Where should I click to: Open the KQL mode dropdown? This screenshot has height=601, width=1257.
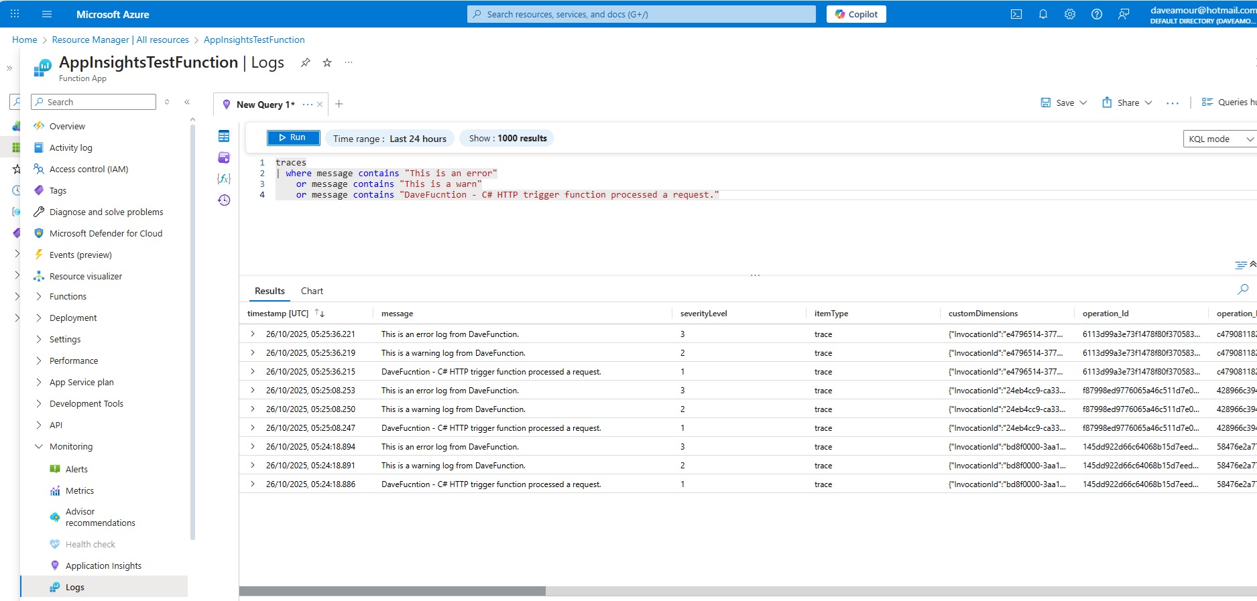tap(1218, 139)
